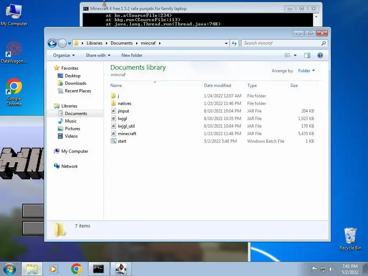Screen dimensions: 368x276
Task: Open the Windows Start menu
Action: click(x=10, y=269)
